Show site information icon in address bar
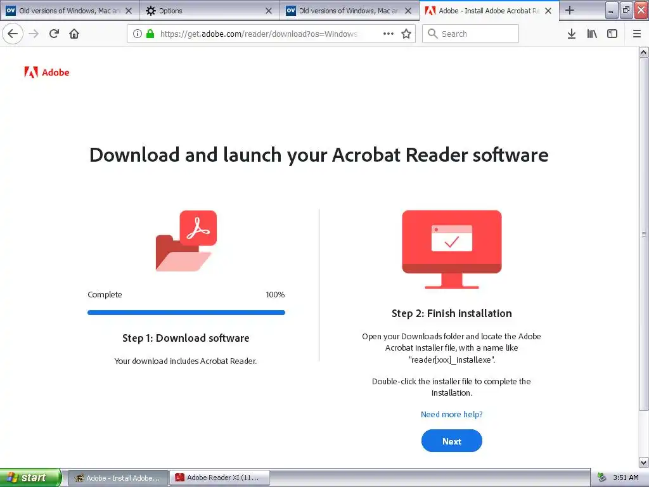 point(138,34)
